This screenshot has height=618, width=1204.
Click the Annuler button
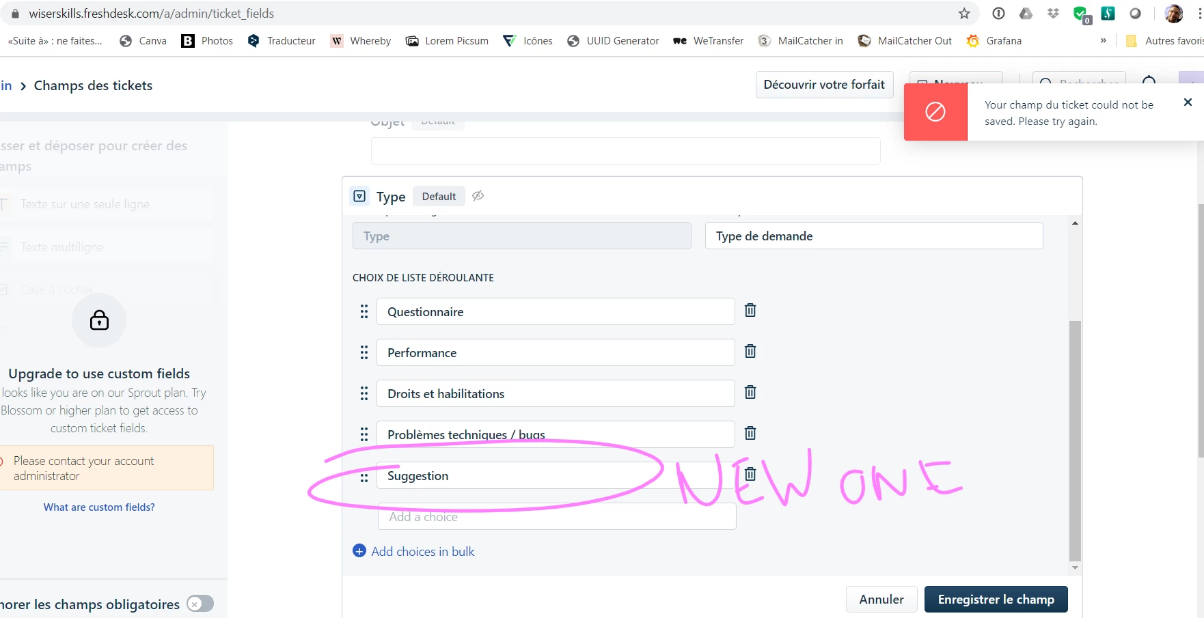click(x=881, y=599)
